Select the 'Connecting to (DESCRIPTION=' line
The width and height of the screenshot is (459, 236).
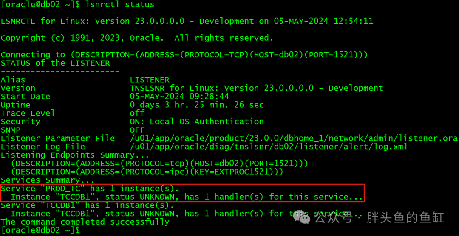pos(184,55)
